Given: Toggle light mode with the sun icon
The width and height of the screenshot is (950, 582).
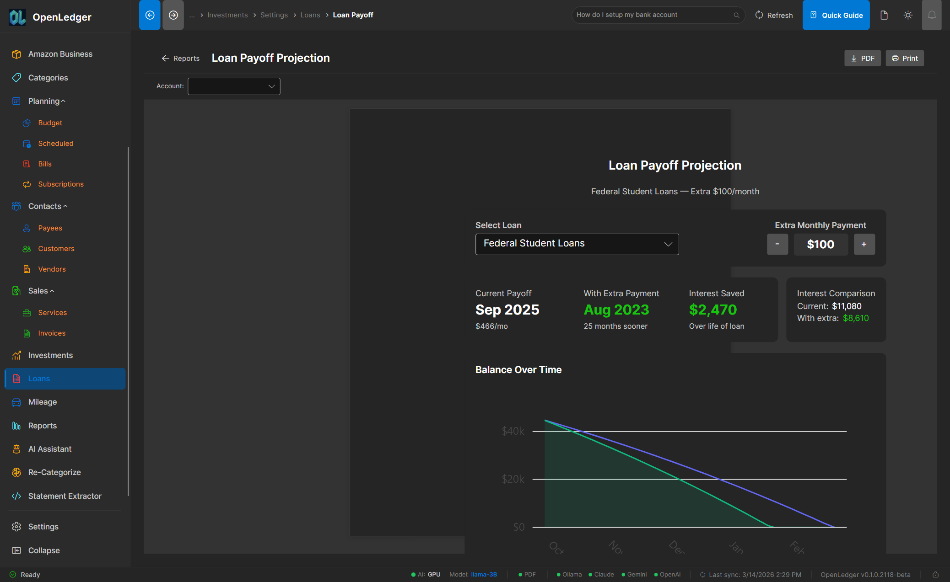Looking at the screenshot, I should tap(908, 15).
